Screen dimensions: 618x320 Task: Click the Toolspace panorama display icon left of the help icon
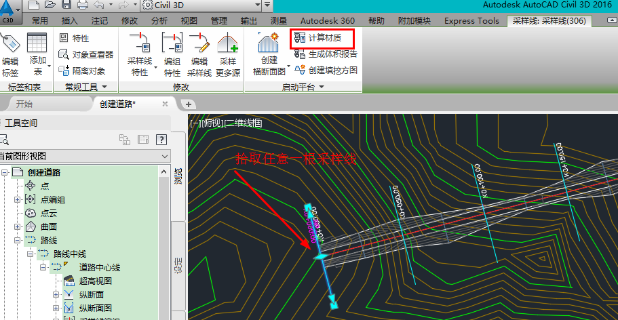pos(143,140)
